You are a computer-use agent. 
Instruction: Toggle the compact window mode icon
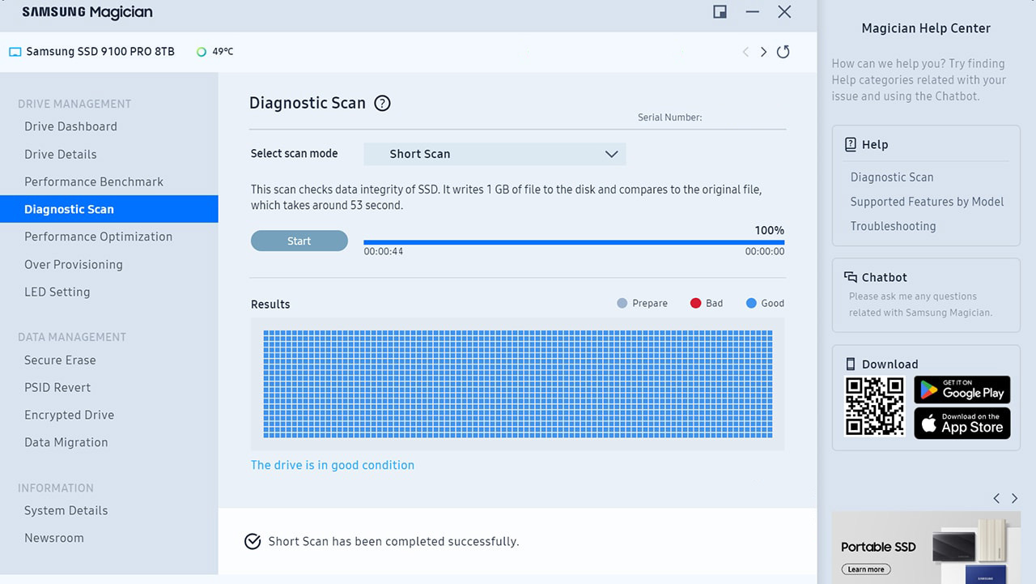point(720,11)
